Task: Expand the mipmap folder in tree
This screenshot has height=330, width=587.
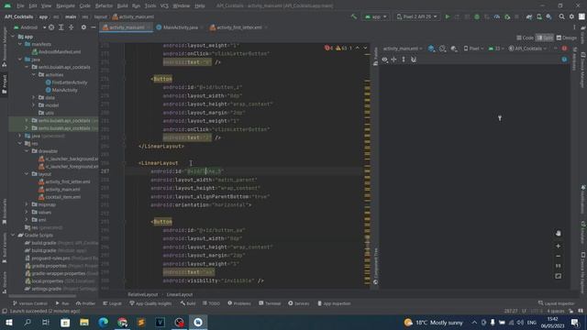Action: [x=27, y=204]
